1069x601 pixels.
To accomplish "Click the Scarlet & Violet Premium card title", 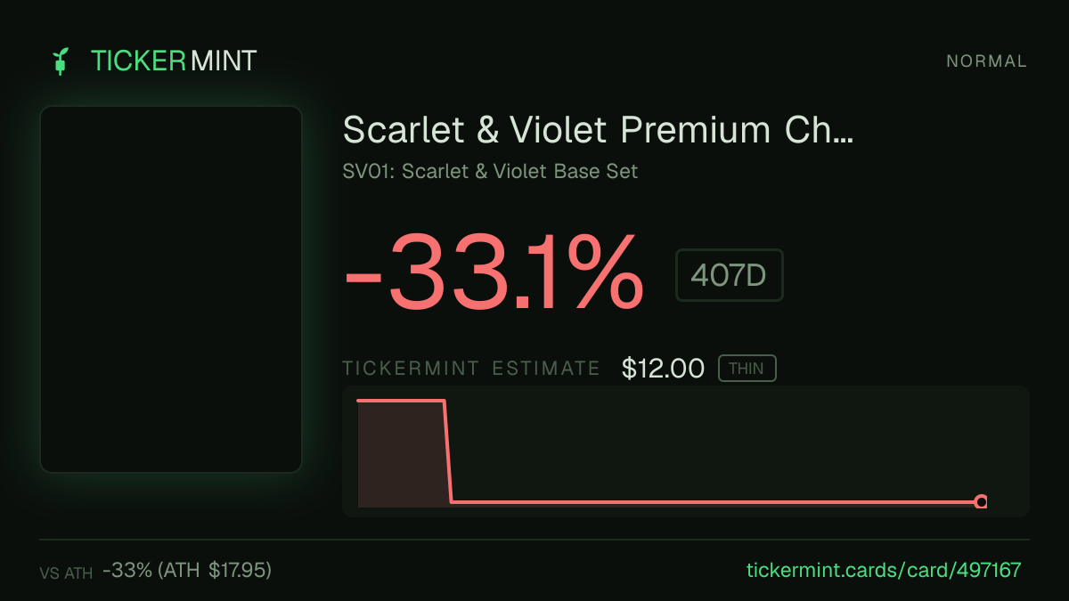I will pos(598,131).
